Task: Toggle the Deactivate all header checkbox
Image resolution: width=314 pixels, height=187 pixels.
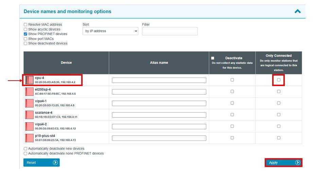Action: pos(213,58)
